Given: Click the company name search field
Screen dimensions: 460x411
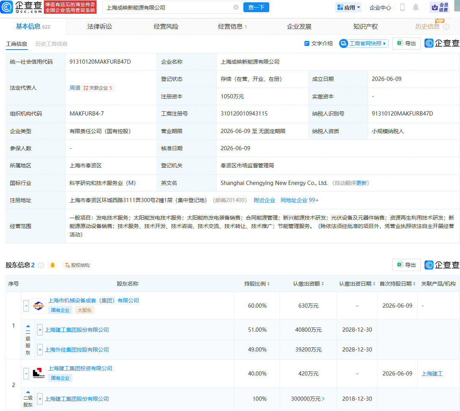Looking at the screenshot, I should pyautogui.click(x=168, y=7).
